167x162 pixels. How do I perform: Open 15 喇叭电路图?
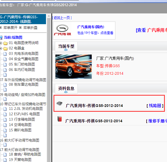click(20, 130)
